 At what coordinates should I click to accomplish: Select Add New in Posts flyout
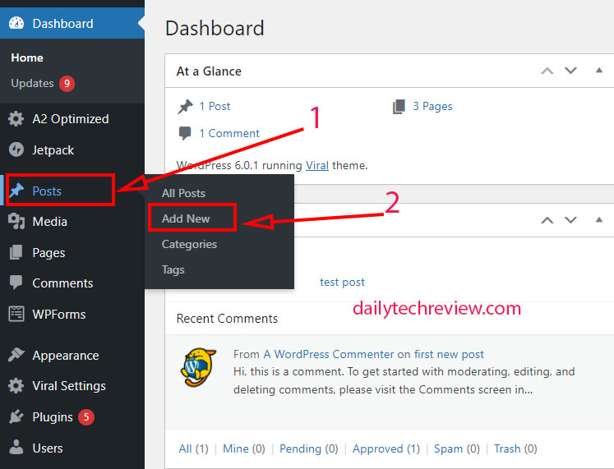[x=186, y=218]
